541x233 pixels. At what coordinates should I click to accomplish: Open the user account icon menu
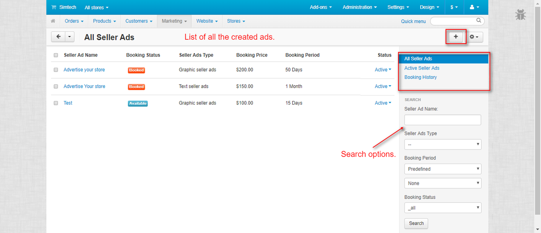474,7
